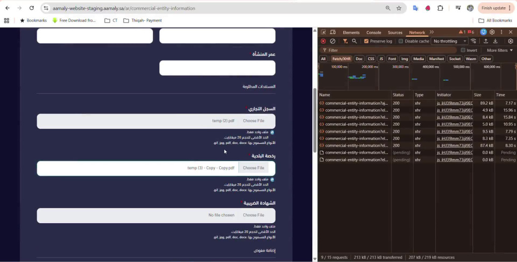
Task: Toggle the Fetch/XHR filter chip
Action: [x=341, y=59]
